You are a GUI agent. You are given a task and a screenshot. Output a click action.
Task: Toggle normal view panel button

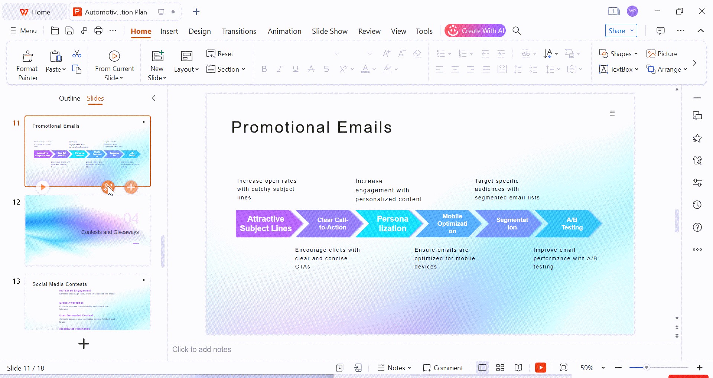click(x=482, y=368)
